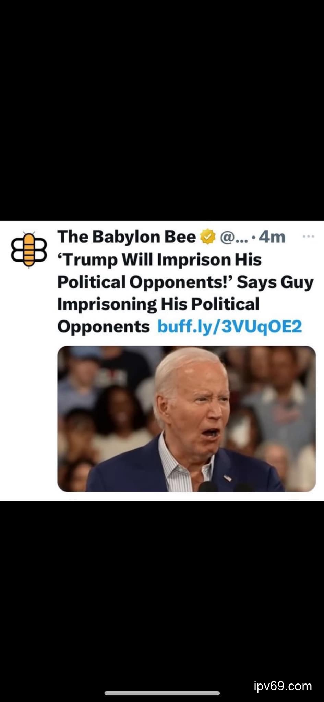This screenshot has width=324, height=702.
Task: Click the flag lapel pin in photo
Action: pos(227,477)
